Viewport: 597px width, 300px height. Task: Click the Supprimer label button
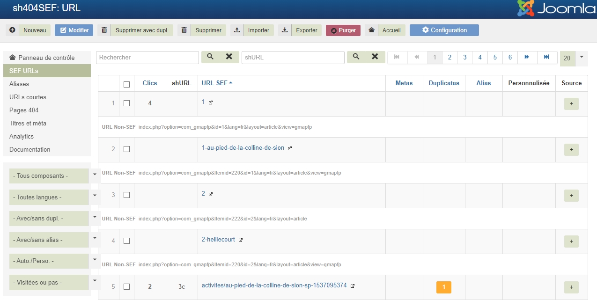point(208,30)
